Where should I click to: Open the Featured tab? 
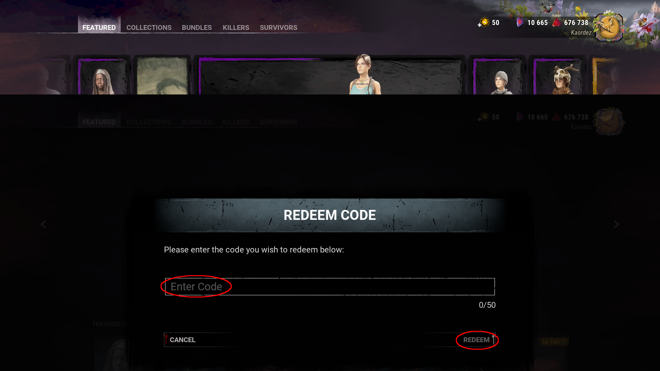pyautogui.click(x=99, y=27)
